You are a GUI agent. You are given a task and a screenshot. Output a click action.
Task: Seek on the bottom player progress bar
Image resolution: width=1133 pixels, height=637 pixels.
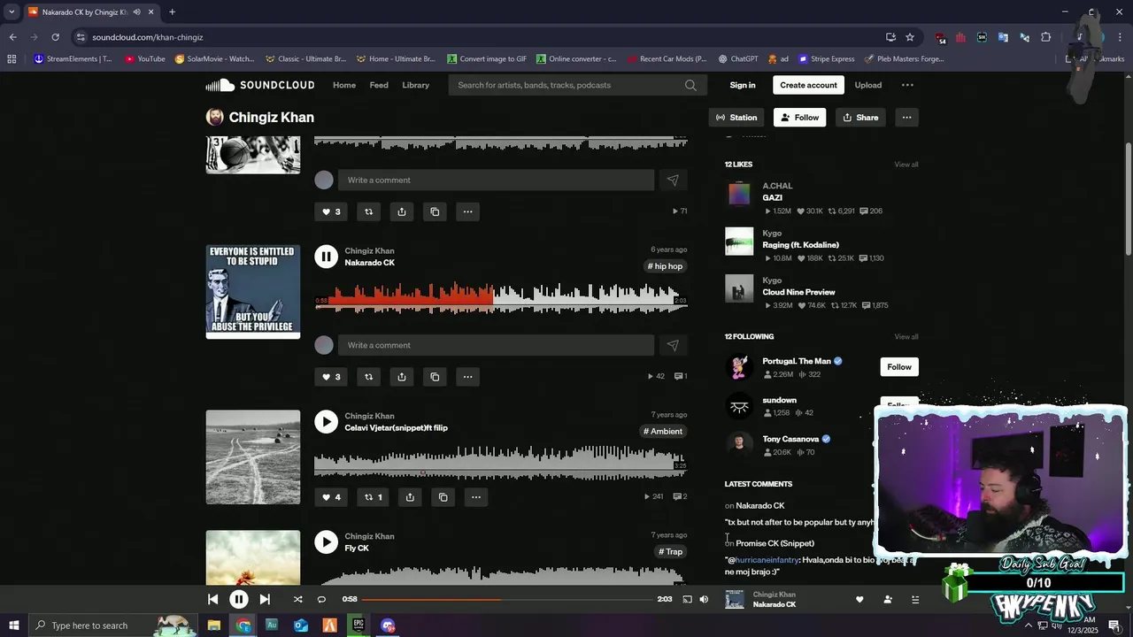(507, 599)
